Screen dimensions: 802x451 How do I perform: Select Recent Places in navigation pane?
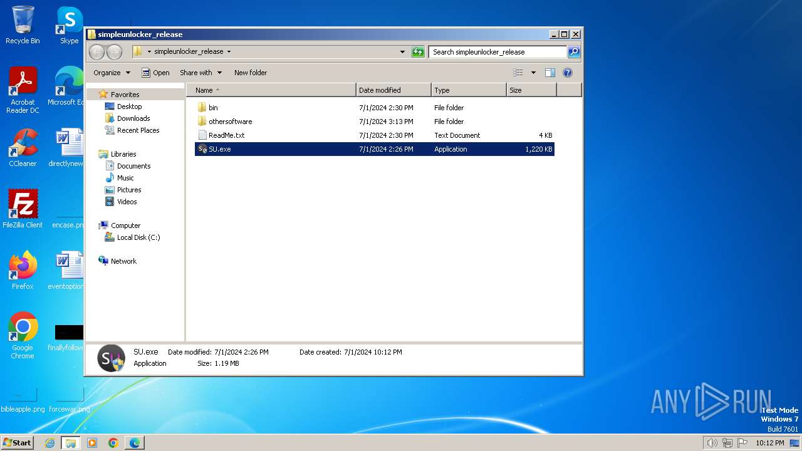tap(138, 130)
